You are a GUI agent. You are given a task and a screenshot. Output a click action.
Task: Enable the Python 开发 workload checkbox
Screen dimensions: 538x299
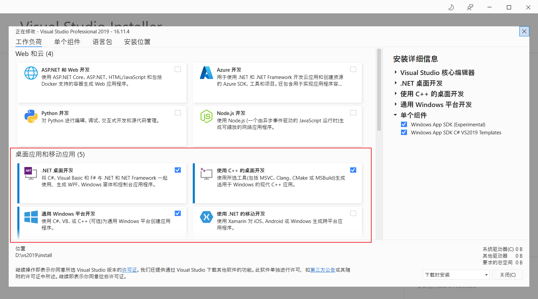click(178, 113)
